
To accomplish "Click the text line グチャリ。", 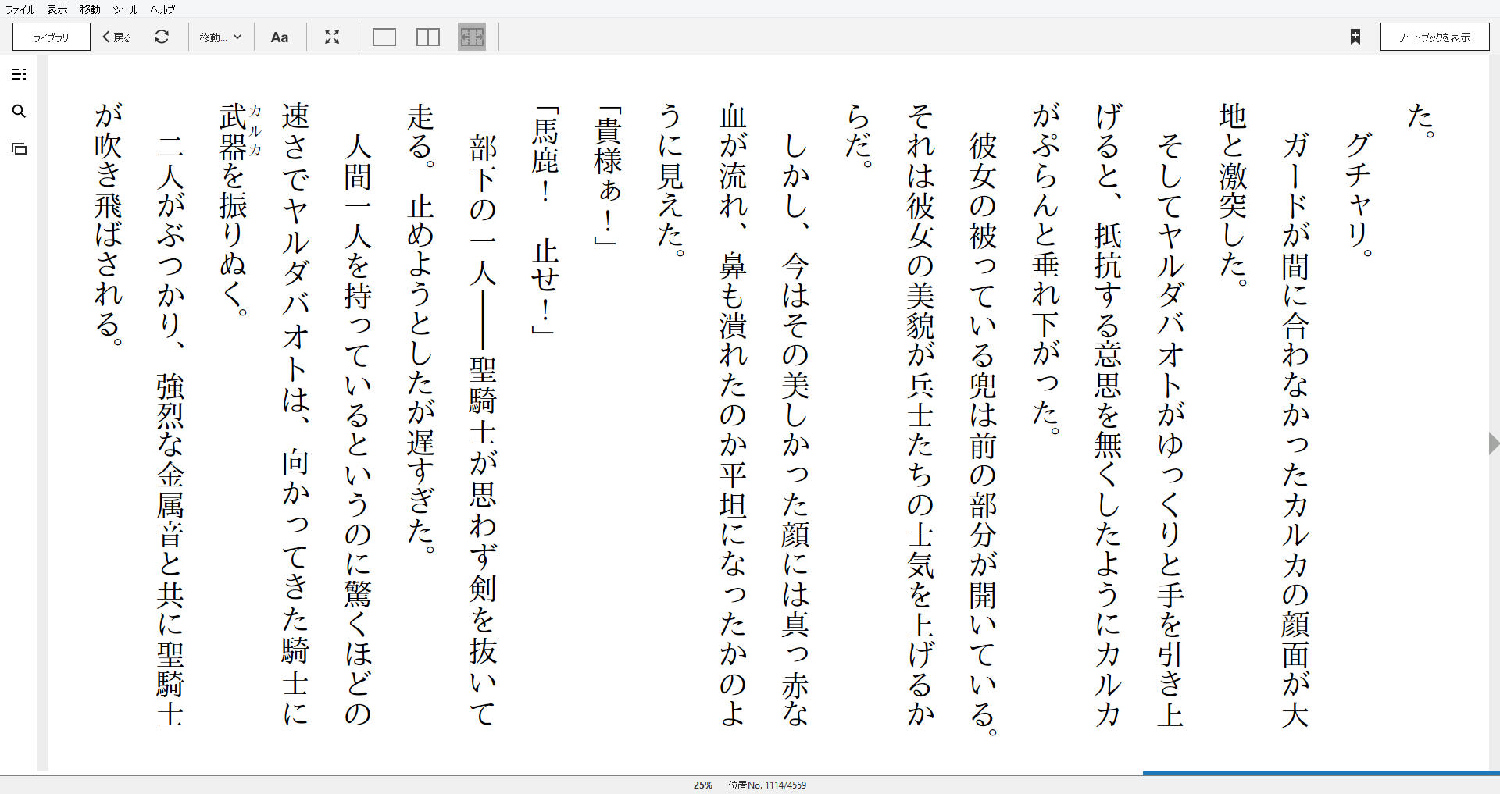I will 1358,195.
